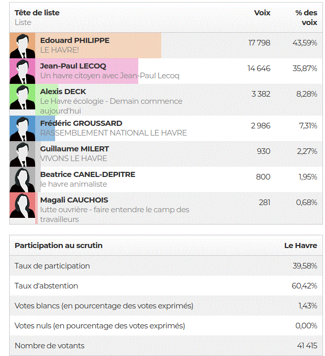Viewport: 325px width, 356px height.
Task: Click the orange result bar for LE HAVRE!
Action: click(x=98, y=46)
